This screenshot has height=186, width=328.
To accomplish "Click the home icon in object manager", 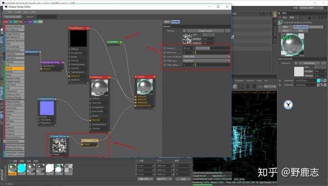I will [263, 14].
